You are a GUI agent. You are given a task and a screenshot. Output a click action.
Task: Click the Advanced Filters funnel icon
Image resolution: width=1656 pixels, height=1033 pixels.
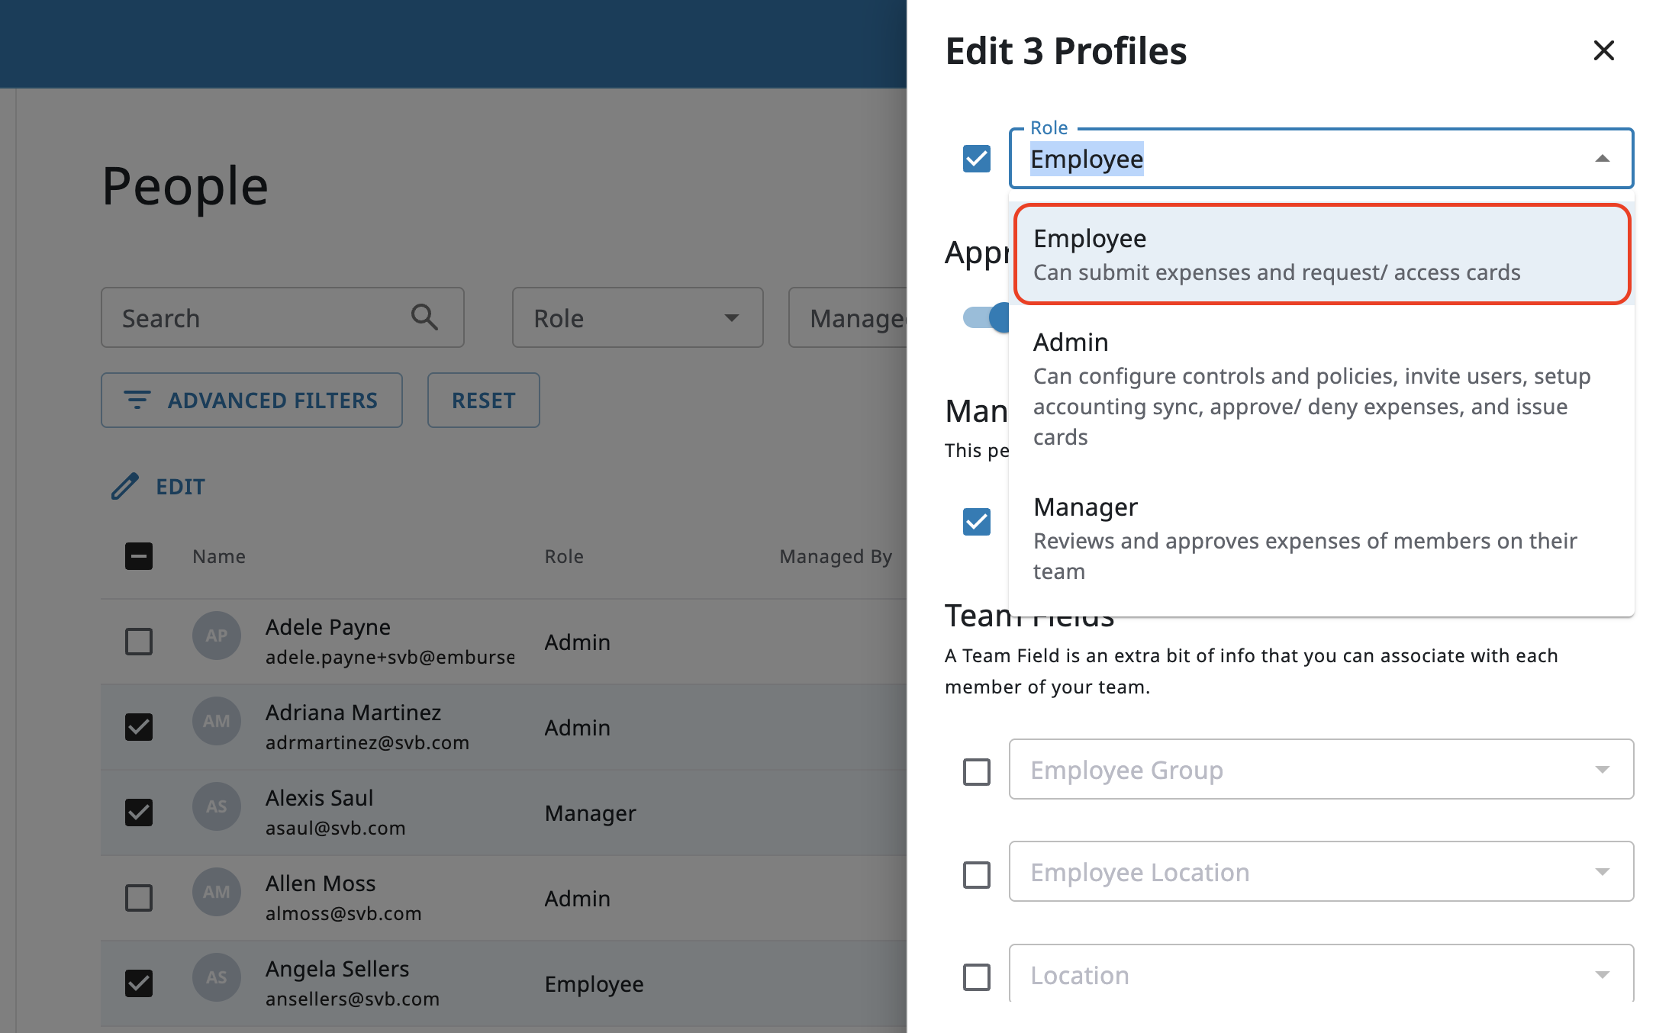pyautogui.click(x=137, y=400)
